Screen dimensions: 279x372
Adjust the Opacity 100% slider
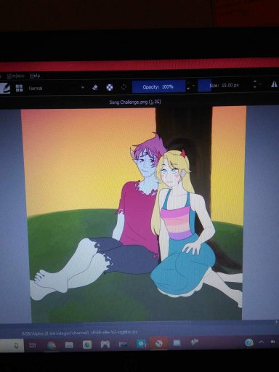(x=159, y=86)
